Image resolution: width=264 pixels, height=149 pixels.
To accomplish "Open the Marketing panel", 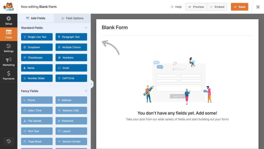I will [x=9, y=62].
